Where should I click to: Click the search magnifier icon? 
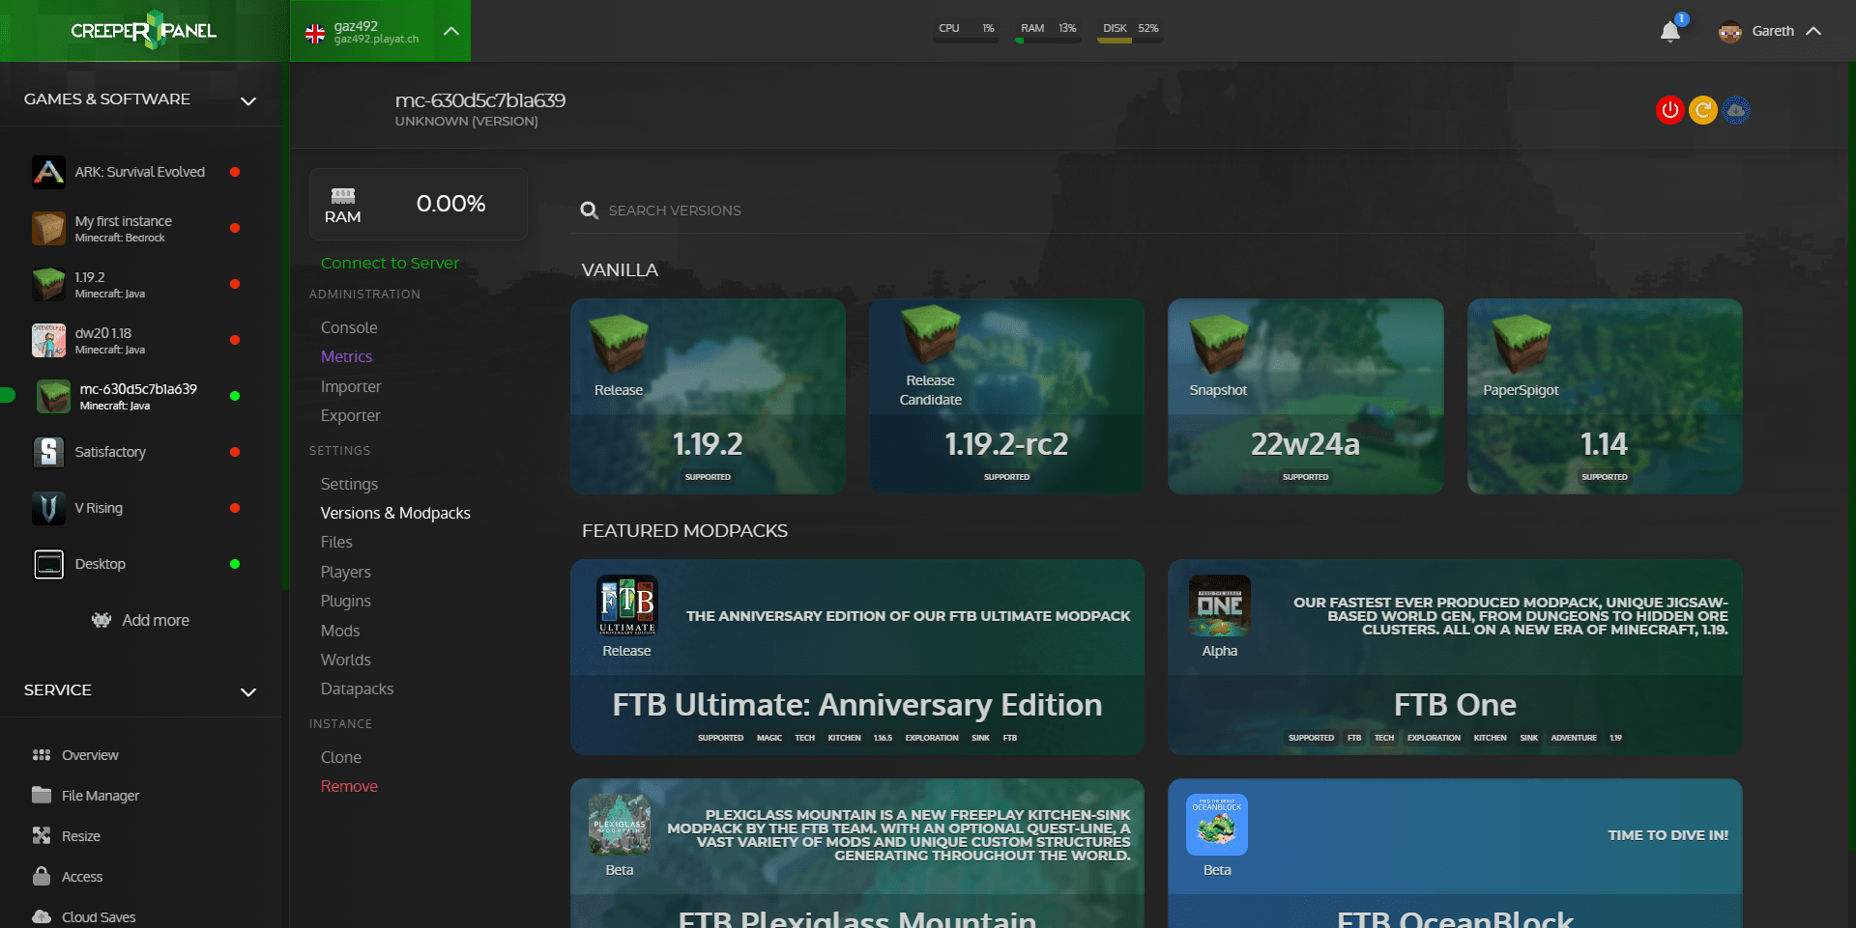589,211
